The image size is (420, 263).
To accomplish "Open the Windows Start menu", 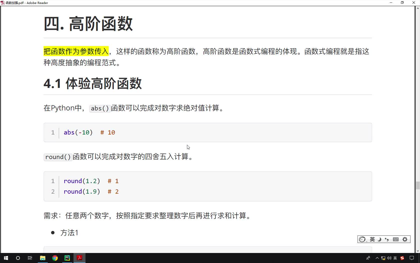I will click(x=6, y=258).
